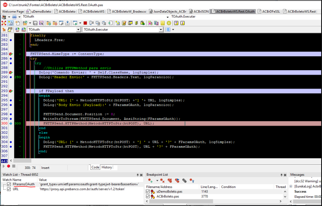Open dropdown arrow next to add breakpoint
322x206 pixels.
coord(157,181)
